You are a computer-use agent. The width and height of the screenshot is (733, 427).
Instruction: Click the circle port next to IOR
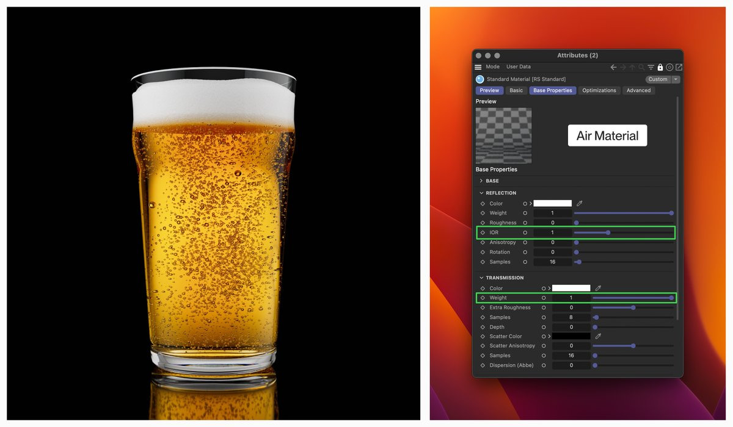pyautogui.click(x=525, y=232)
